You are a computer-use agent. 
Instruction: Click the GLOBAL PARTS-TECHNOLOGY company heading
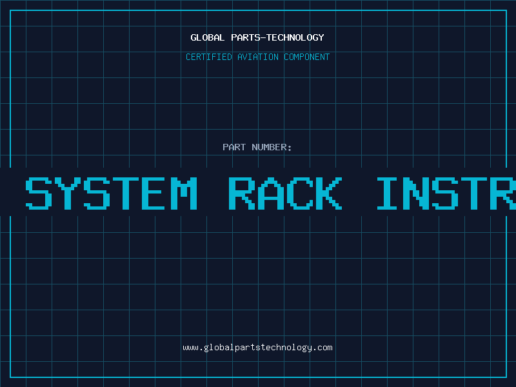pos(257,37)
